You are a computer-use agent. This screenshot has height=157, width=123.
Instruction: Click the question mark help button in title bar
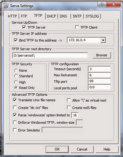tap(102, 4)
